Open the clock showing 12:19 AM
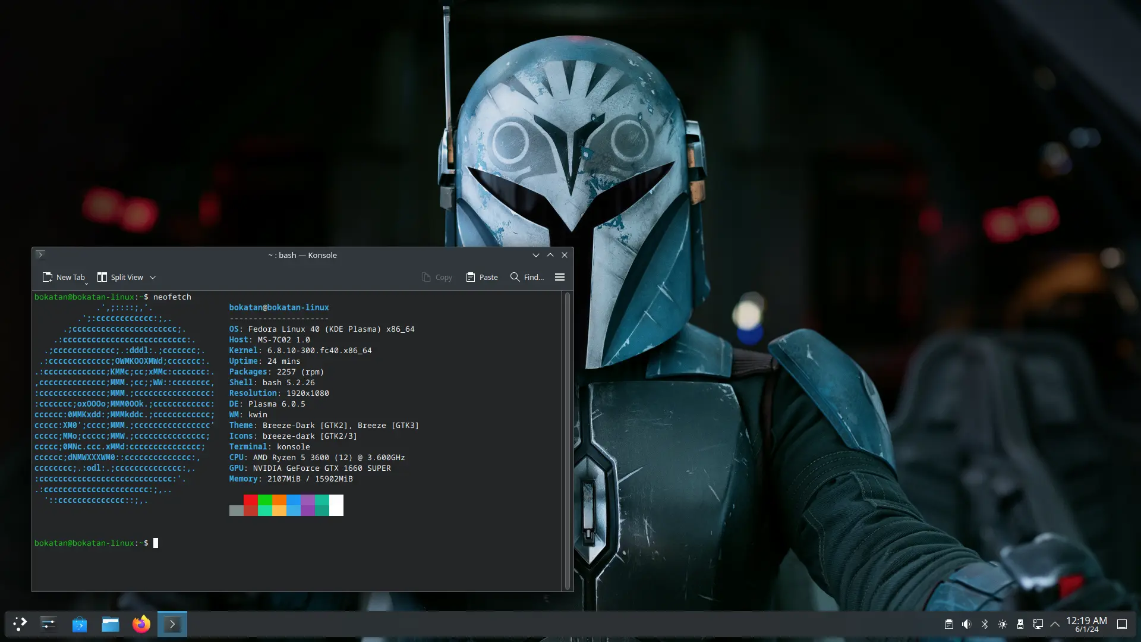This screenshot has height=642, width=1141. click(1087, 624)
